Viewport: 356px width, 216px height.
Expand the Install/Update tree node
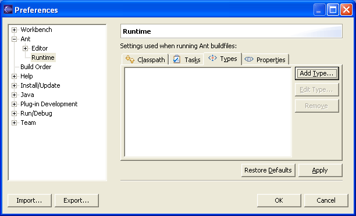click(x=14, y=85)
